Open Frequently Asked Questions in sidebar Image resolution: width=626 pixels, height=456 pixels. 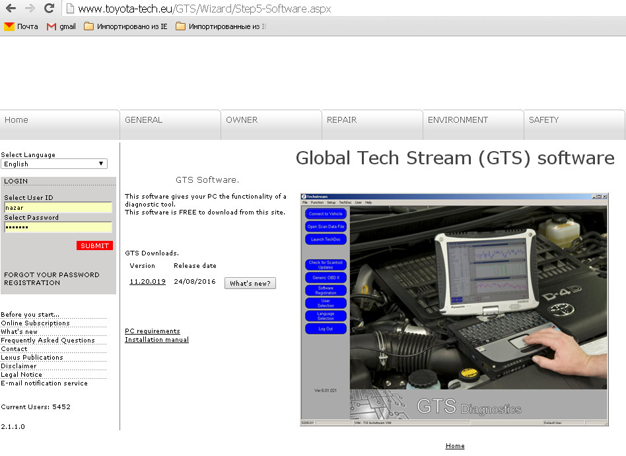click(48, 341)
